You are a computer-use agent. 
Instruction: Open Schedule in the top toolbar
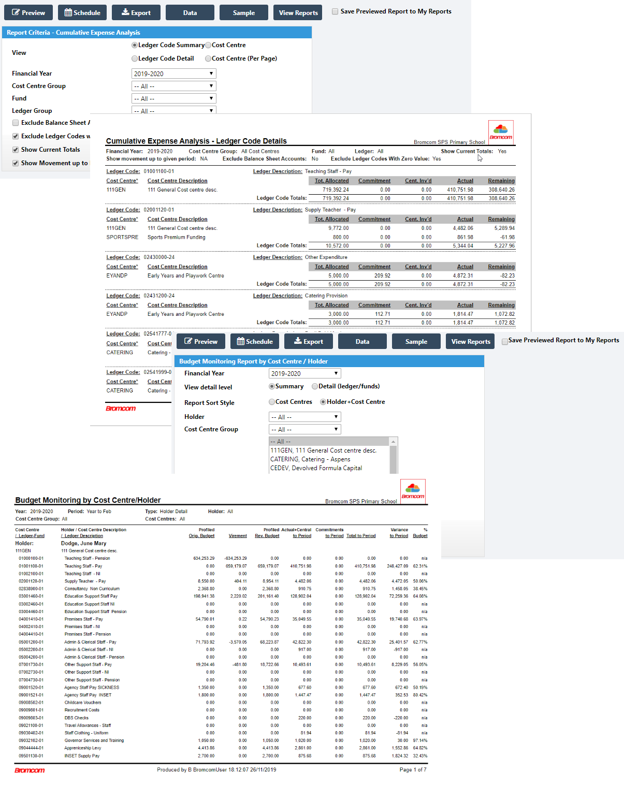point(82,12)
